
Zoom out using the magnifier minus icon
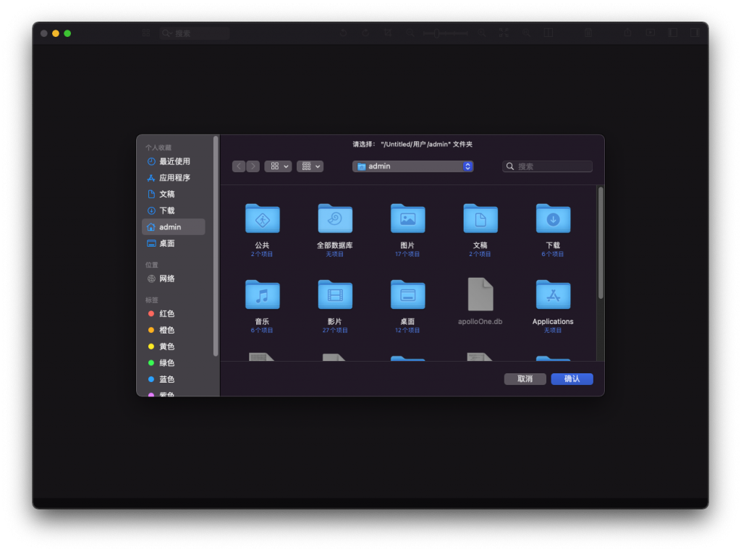tap(410, 33)
